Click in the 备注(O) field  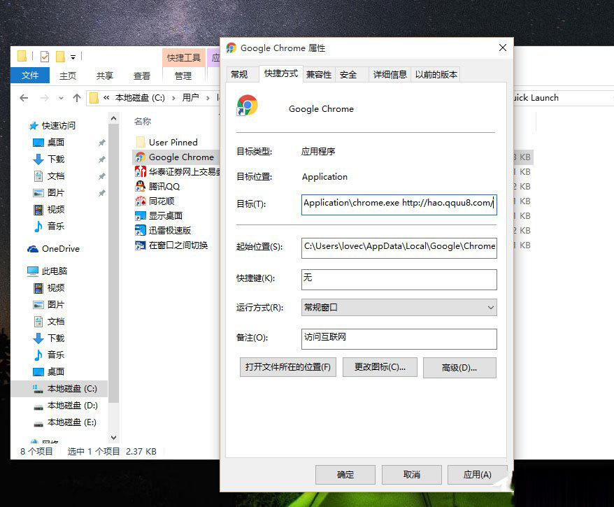point(399,339)
